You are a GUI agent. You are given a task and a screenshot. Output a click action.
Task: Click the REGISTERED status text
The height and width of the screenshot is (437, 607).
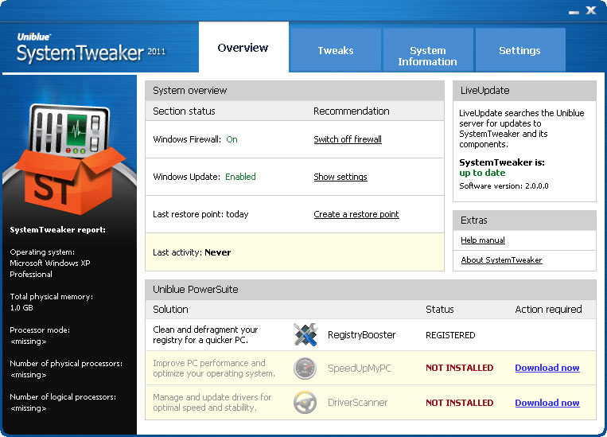click(x=450, y=335)
